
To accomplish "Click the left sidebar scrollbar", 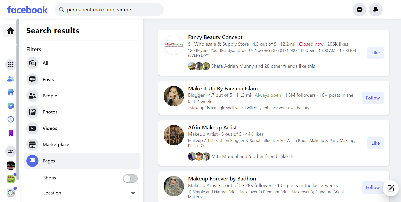I will [x=18, y=100].
